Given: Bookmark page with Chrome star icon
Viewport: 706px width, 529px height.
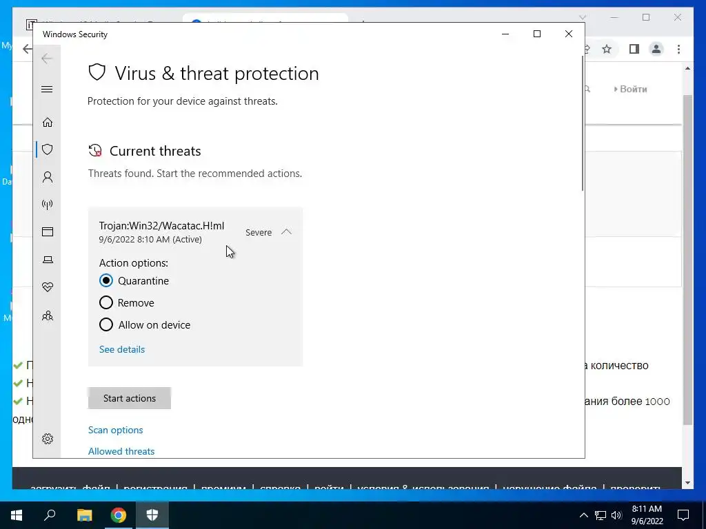Looking at the screenshot, I should click(607, 49).
